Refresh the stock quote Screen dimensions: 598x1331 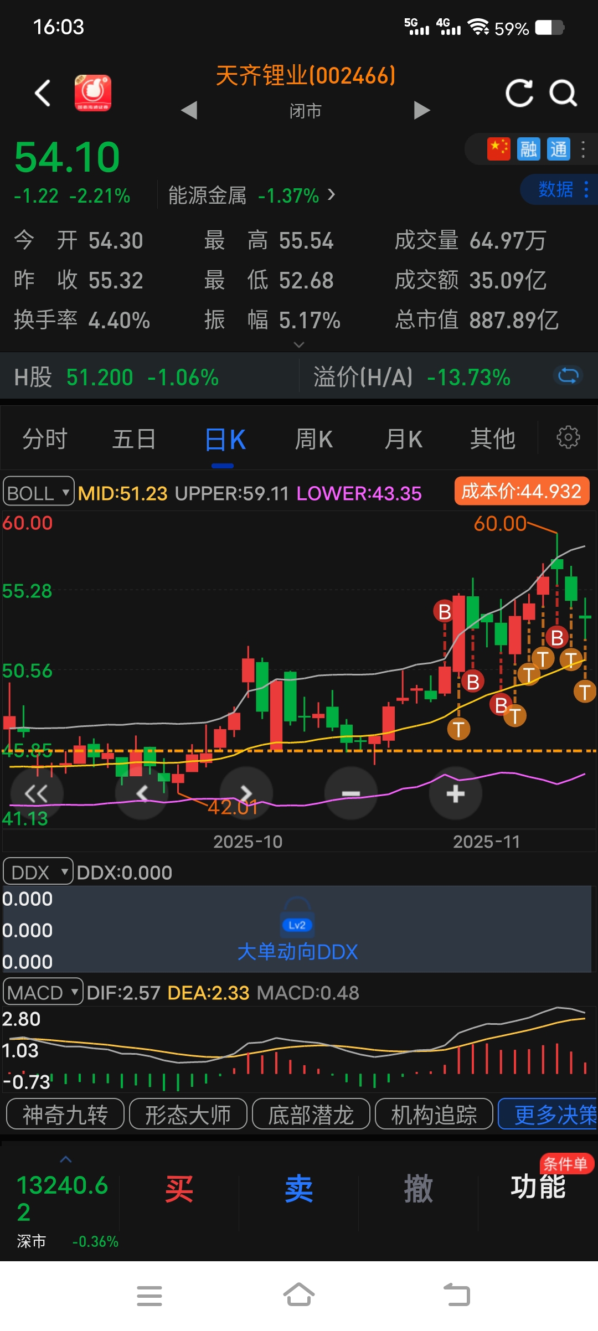[x=519, y=93]
